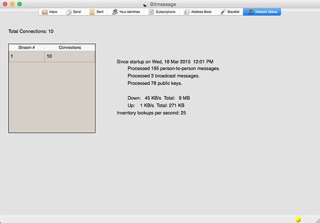The image size is (320, 223).
Task: Click the Processed 78 public keys line
Action: coord(155,84)
